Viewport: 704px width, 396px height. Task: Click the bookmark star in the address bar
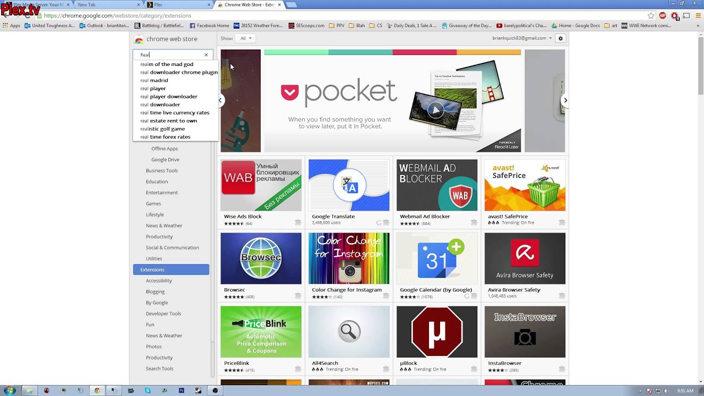coord(651,16)
